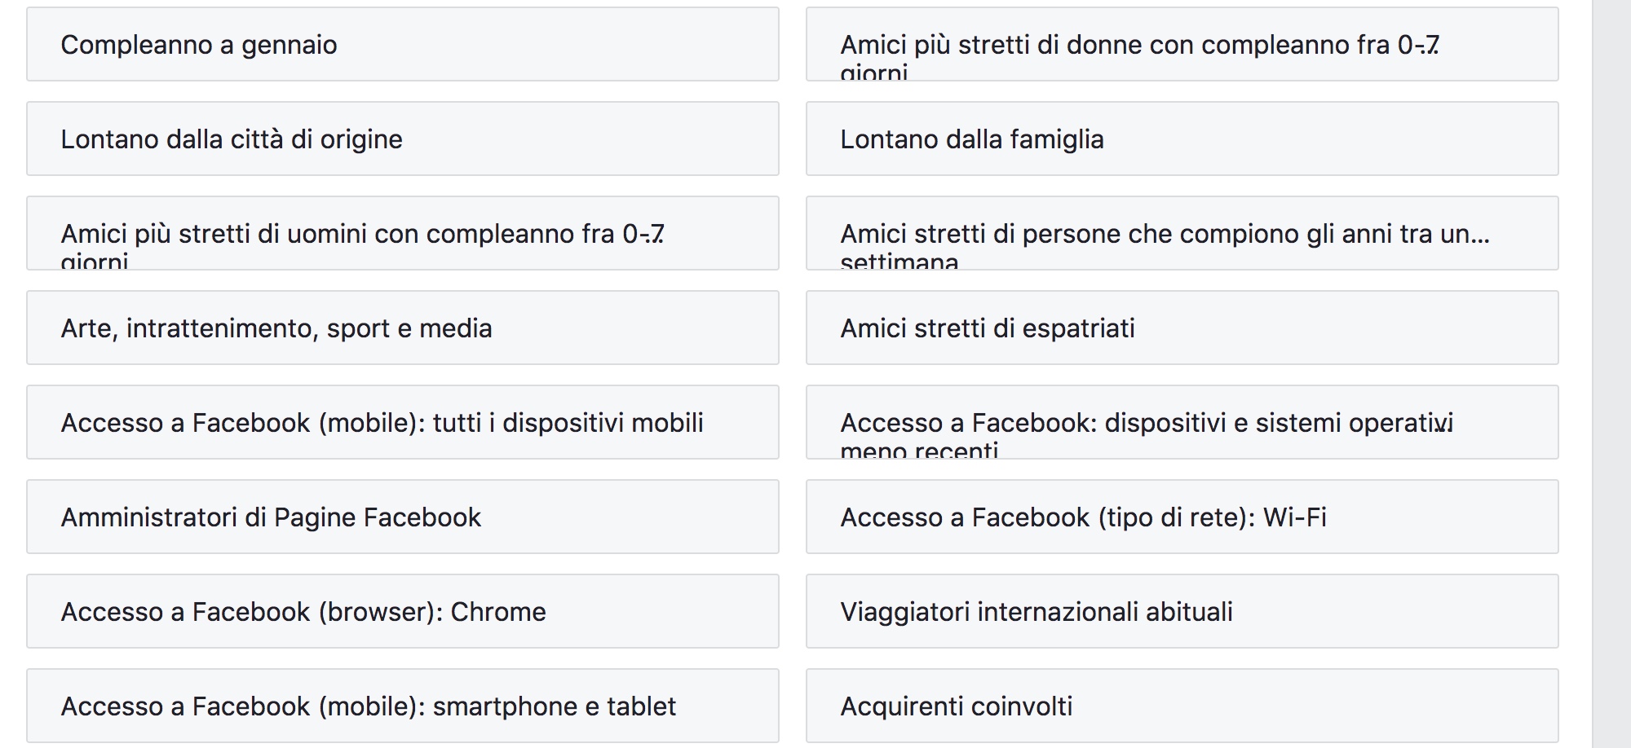Select "Amministratori di Pagine Facebook" category
Viewport: 1631px width, 748px height.
tap(402, 517)
